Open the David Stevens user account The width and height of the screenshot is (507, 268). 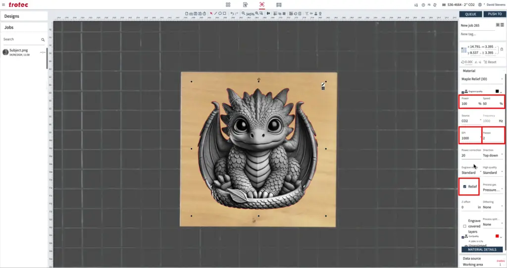pyautogui.click(x=492, y=4)
